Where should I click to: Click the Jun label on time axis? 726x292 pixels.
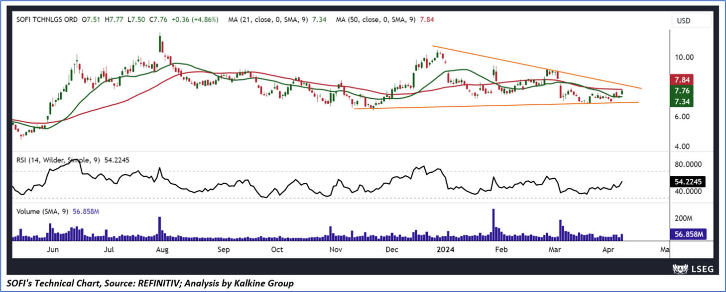pos(52,250)
